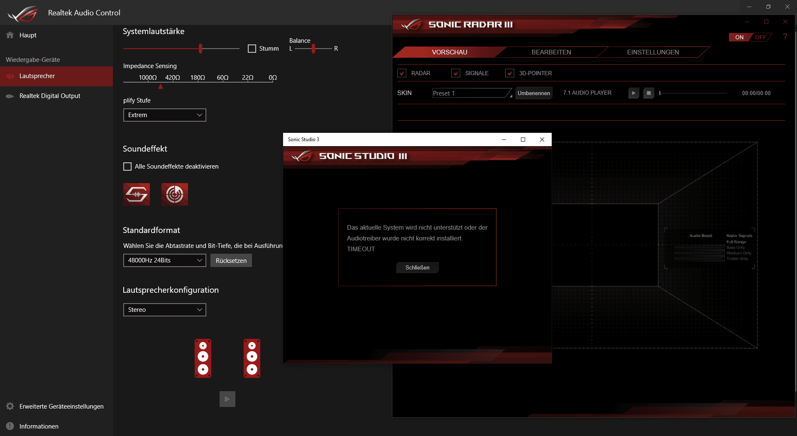Toggle the SIGNALE checkbox

pyautogui.click(x=456, y=73)
